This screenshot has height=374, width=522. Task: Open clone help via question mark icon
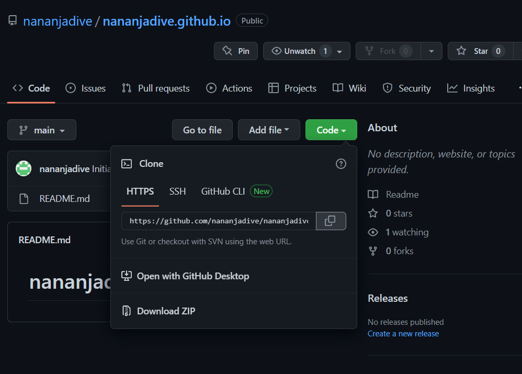(x=341, y=164)
